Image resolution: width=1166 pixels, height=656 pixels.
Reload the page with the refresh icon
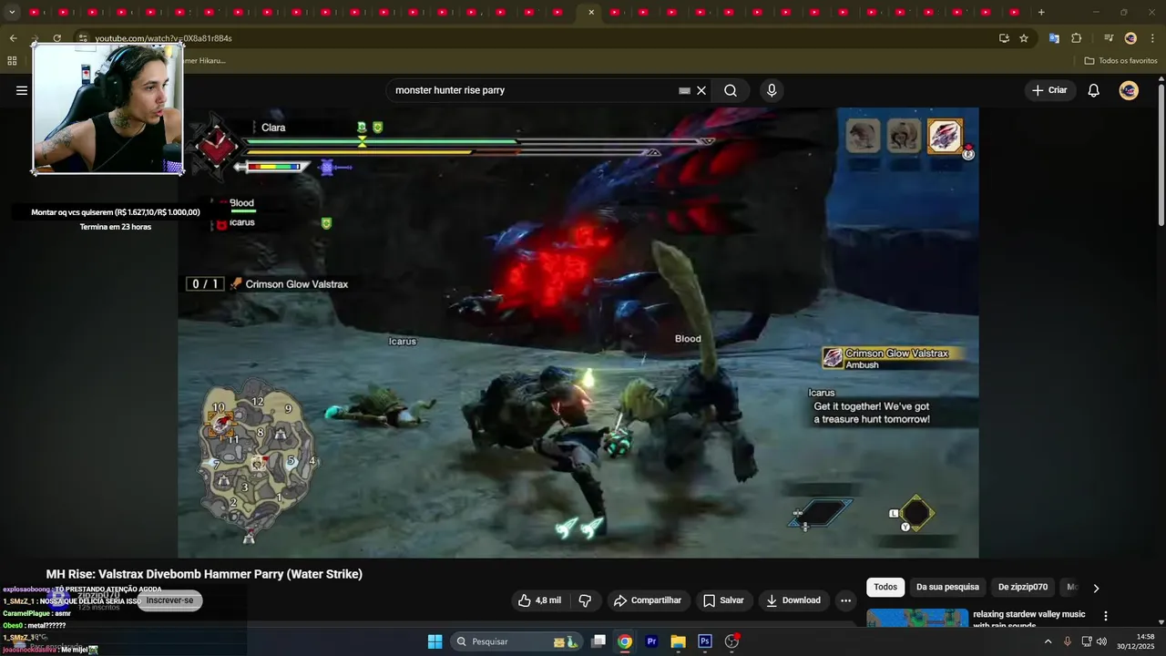coord(56,38)
